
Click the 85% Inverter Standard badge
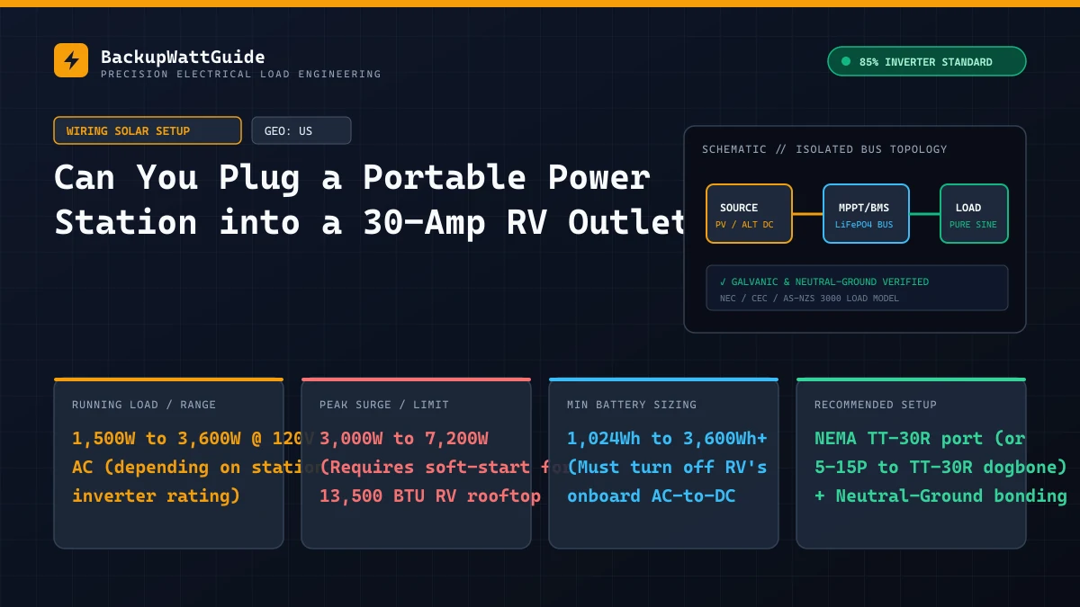click(926, 61)
